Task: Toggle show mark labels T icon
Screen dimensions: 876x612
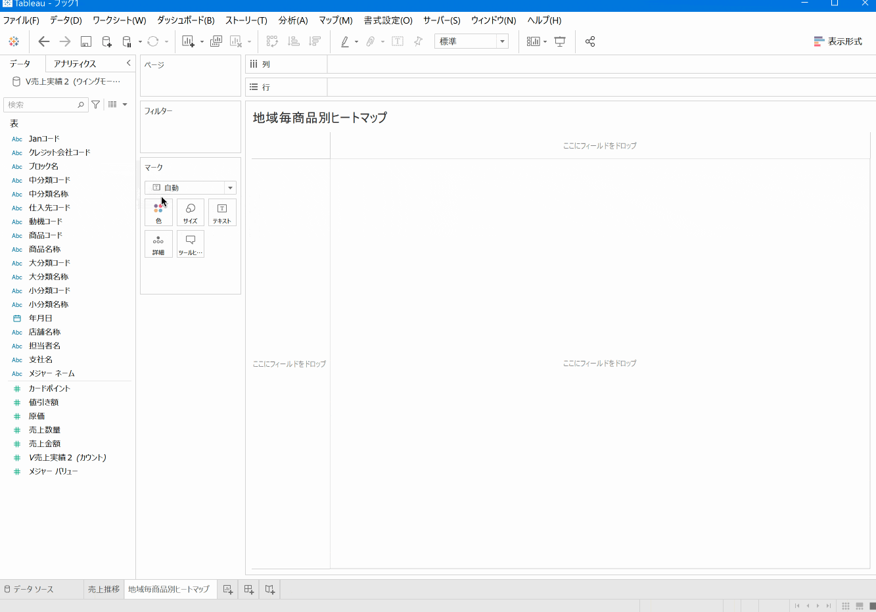Action: tap(398, 41)
